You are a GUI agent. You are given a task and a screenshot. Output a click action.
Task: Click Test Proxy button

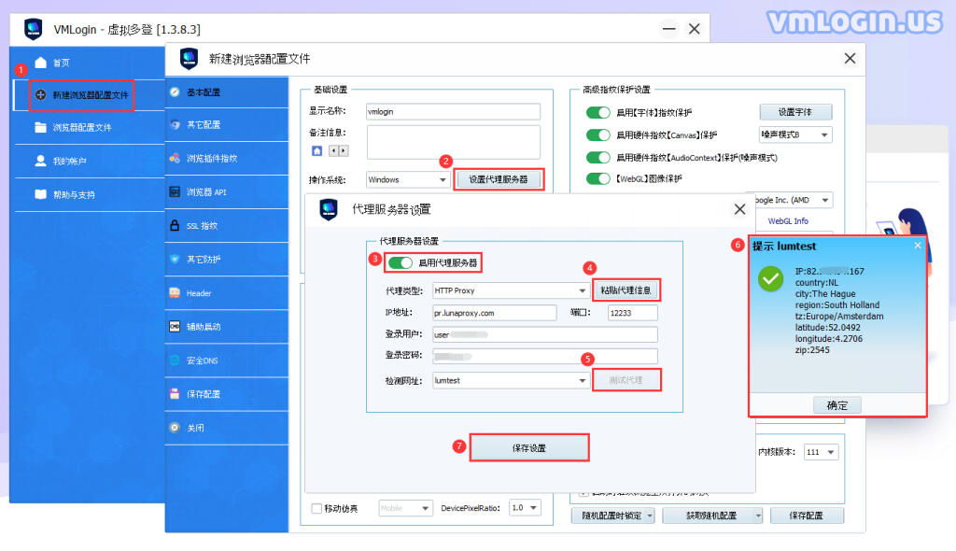point(626,380)
